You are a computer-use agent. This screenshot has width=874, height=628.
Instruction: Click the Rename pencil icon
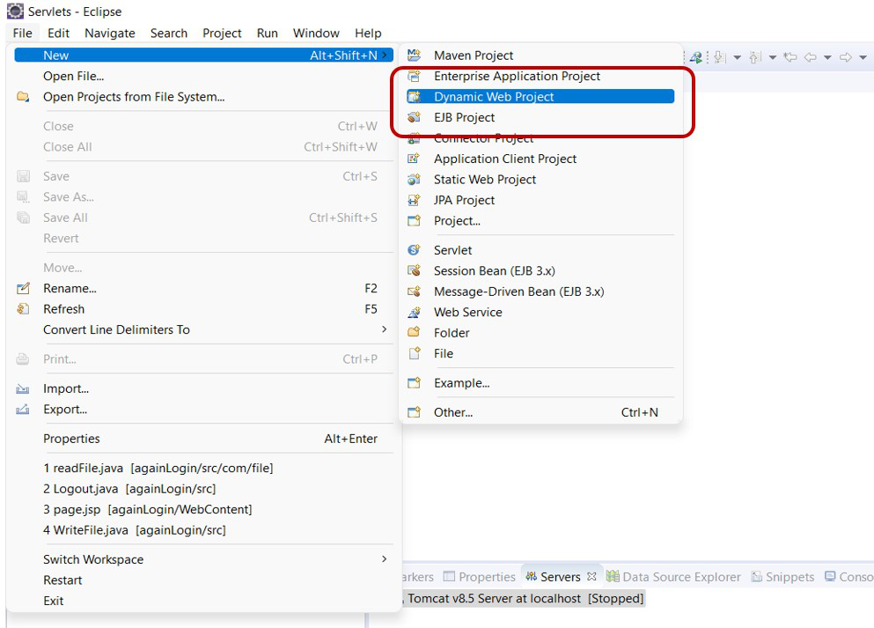[x=23, y=288]
